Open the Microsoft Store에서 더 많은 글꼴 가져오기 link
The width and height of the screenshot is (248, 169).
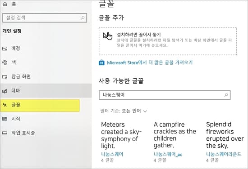[x=150, y=62]
